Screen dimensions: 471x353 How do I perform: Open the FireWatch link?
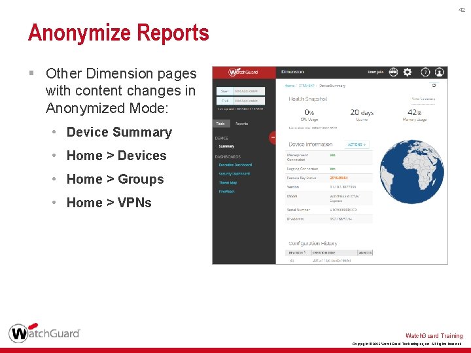[226, 192]
